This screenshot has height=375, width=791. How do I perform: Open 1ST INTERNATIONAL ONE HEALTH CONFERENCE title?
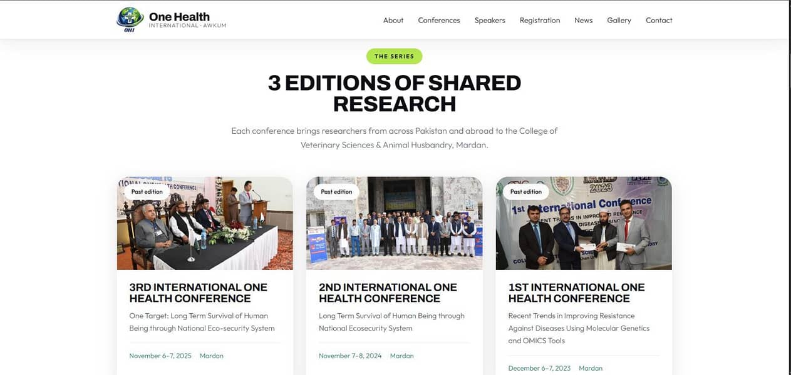pos(576,292)
